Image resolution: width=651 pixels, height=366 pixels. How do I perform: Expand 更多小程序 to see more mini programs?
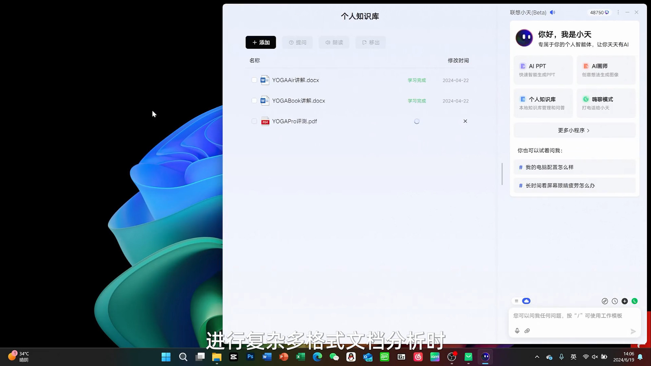575,130
